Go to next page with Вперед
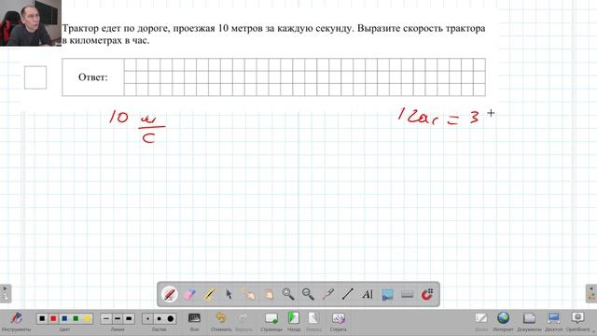The image size is (597, 336). point(313,322)
